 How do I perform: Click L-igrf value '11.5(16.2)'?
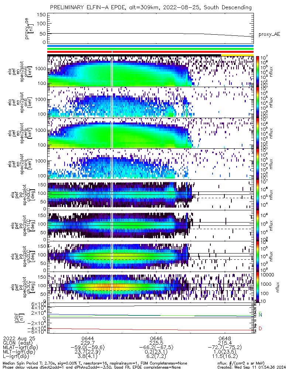(225, 356)
